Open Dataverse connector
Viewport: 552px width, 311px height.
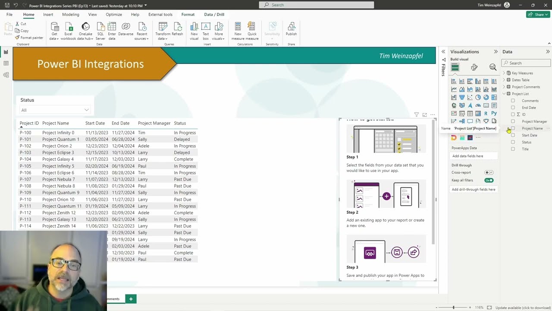point(126,29)
